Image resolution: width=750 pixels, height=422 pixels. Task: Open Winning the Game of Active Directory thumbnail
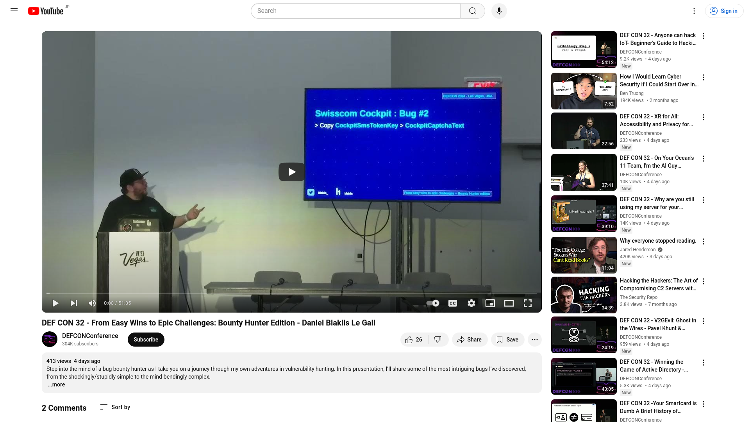pos(584,376)
